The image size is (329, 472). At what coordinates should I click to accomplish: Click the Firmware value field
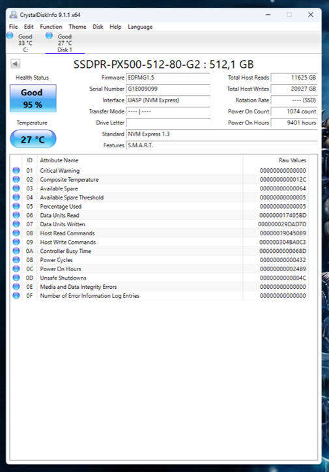tap(168, 78)
